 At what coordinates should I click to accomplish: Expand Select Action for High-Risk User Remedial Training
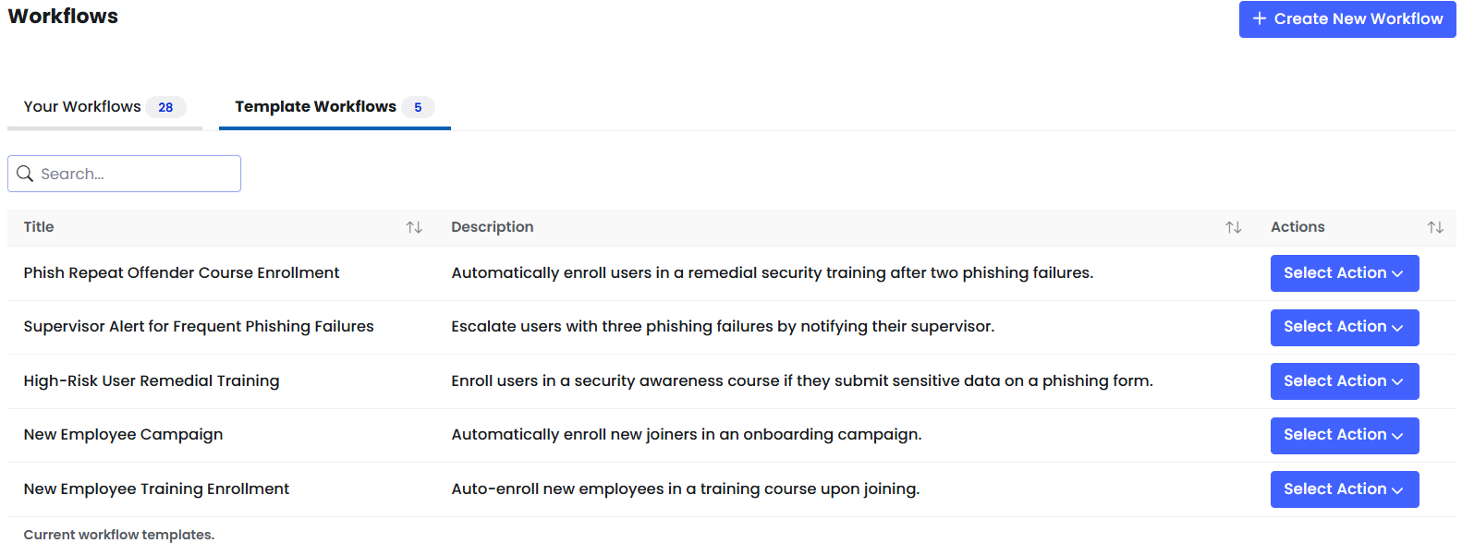(1345, 381)
